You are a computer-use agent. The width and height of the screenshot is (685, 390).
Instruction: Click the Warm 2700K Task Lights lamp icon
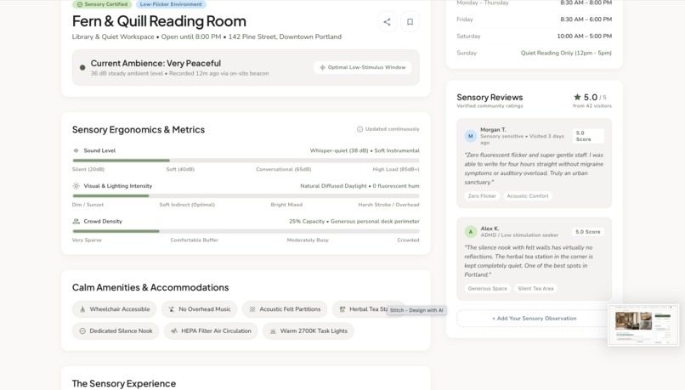pyautogui.click(x=273, y=331)
